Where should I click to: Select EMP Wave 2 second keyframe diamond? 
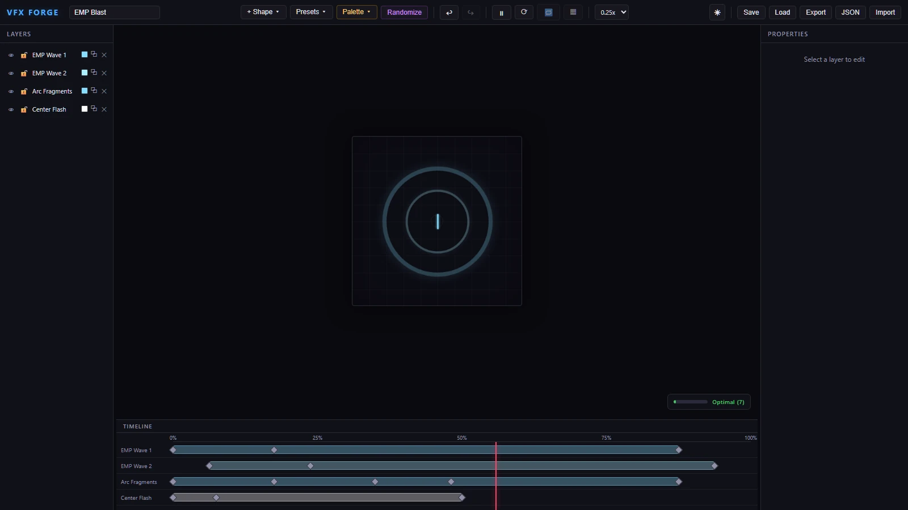[310, 466]
